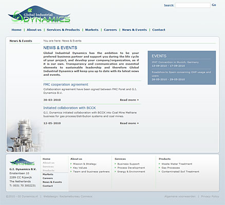This screenshot has width=225, height=205.
Task: Focus the Search input field
Action: pos(193,5)
